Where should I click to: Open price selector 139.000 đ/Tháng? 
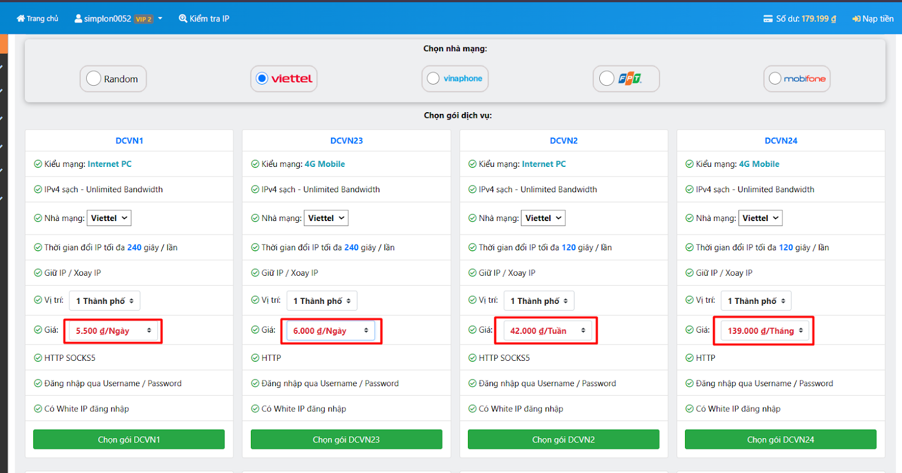click(x=764, y=331)
